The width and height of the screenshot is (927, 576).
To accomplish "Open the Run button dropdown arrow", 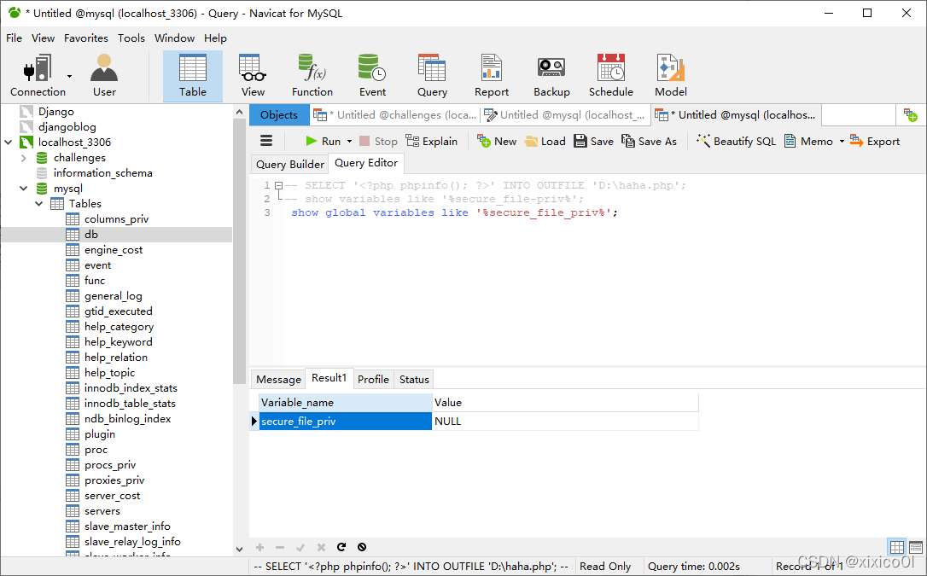I will coord(349,141).
